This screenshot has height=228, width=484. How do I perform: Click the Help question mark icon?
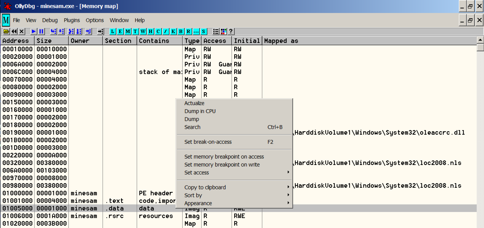[x=230, y=31]
